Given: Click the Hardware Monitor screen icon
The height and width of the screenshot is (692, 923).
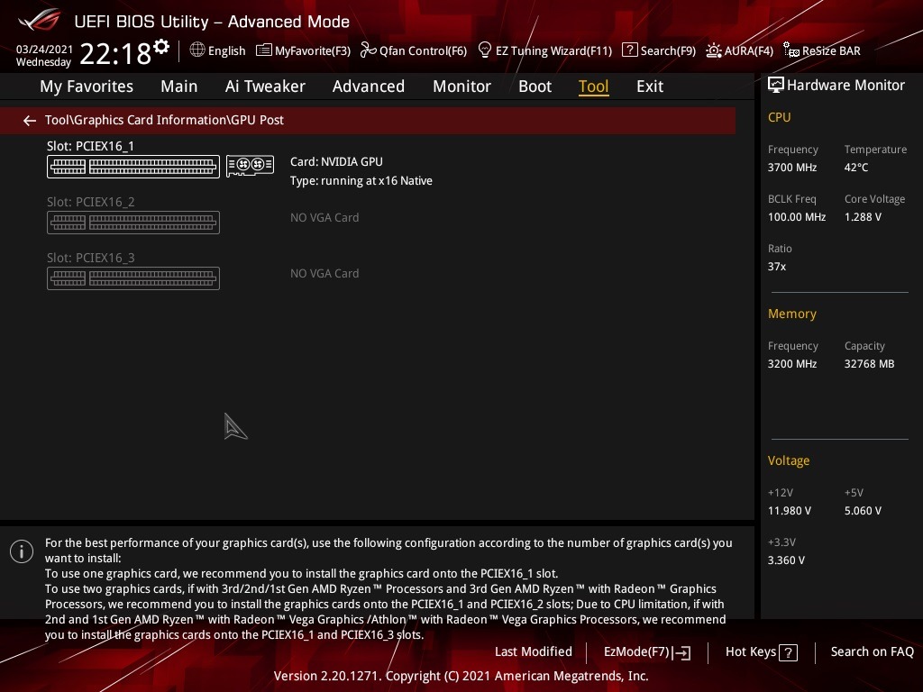Looking at the screenshot, I should point(776,86).
